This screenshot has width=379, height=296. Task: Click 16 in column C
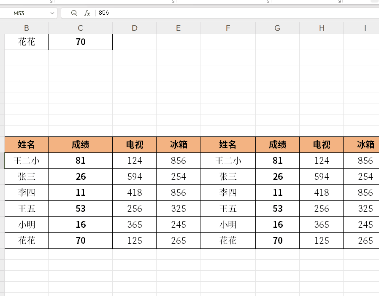coord(81,225)
